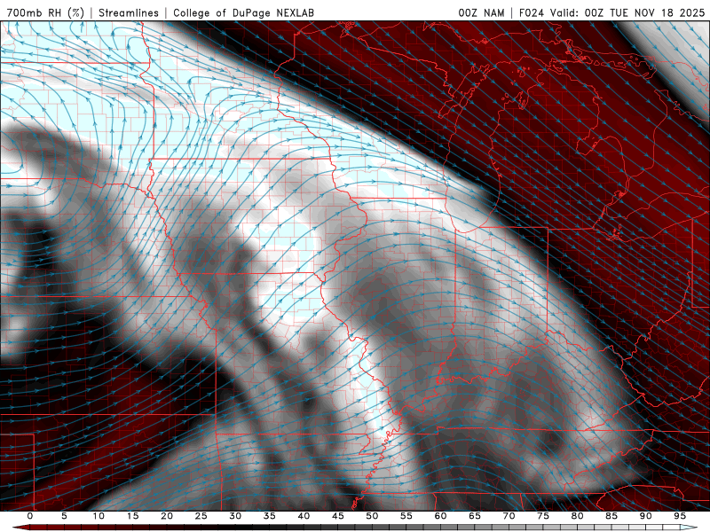Click the '50' legend value
The width and height of the screenshot is (710, 532).
(372, 516)
